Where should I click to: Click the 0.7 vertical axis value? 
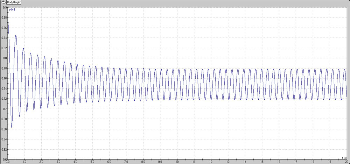(x=5, y=109)
